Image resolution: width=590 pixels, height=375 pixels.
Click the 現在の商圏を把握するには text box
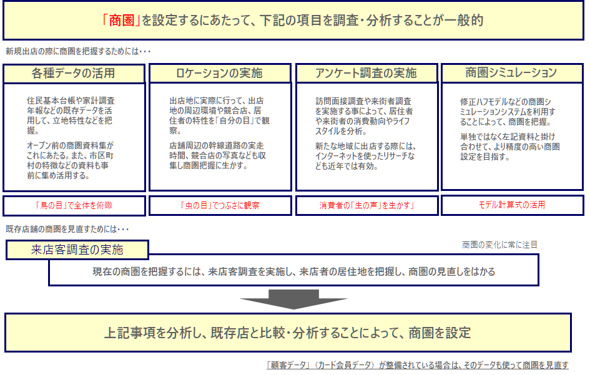coord(293,272)
